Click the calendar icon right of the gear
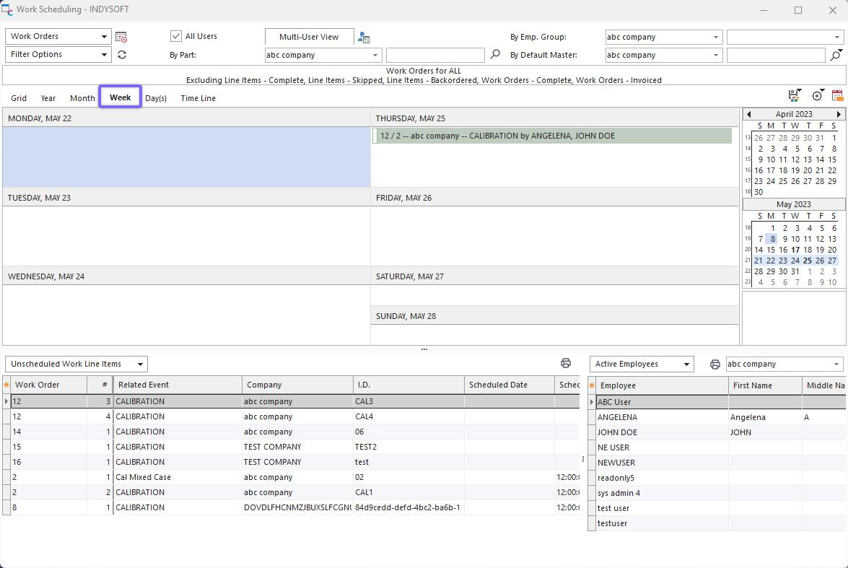This screenshot has width=848, height=568. [837, 96]
